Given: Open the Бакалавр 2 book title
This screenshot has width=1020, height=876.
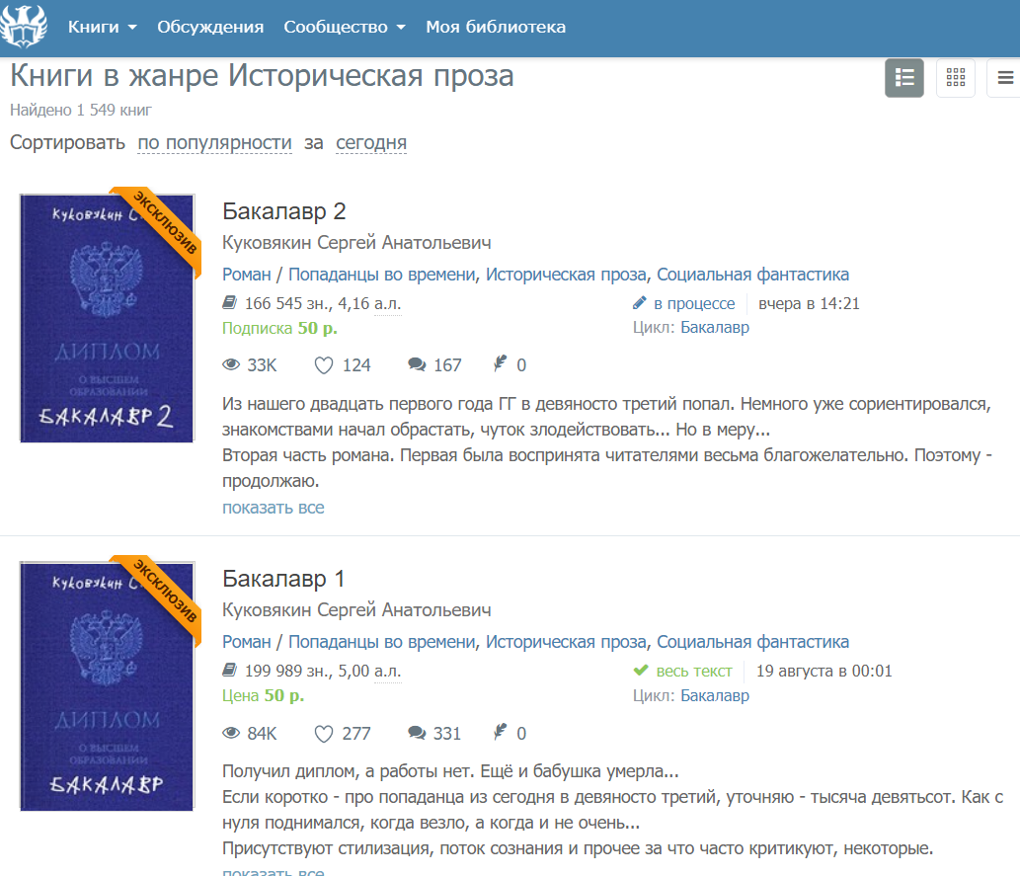Looking at the screenshot, I should click(x=284, y=211).
